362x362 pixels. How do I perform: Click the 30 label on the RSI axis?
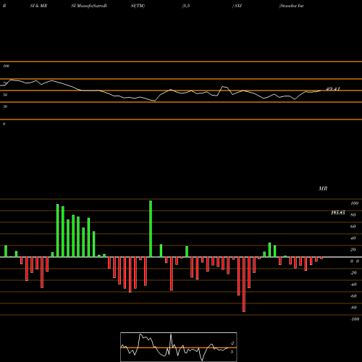tap(5, 106)
